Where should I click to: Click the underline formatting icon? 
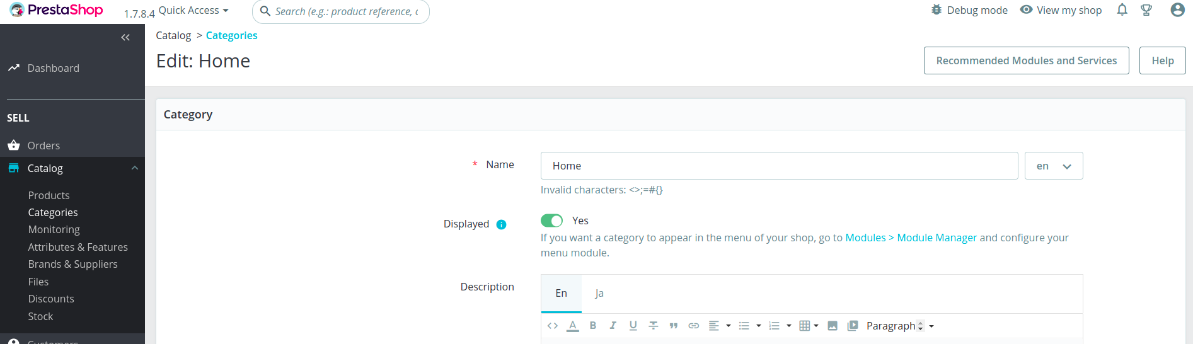point(633,326)
